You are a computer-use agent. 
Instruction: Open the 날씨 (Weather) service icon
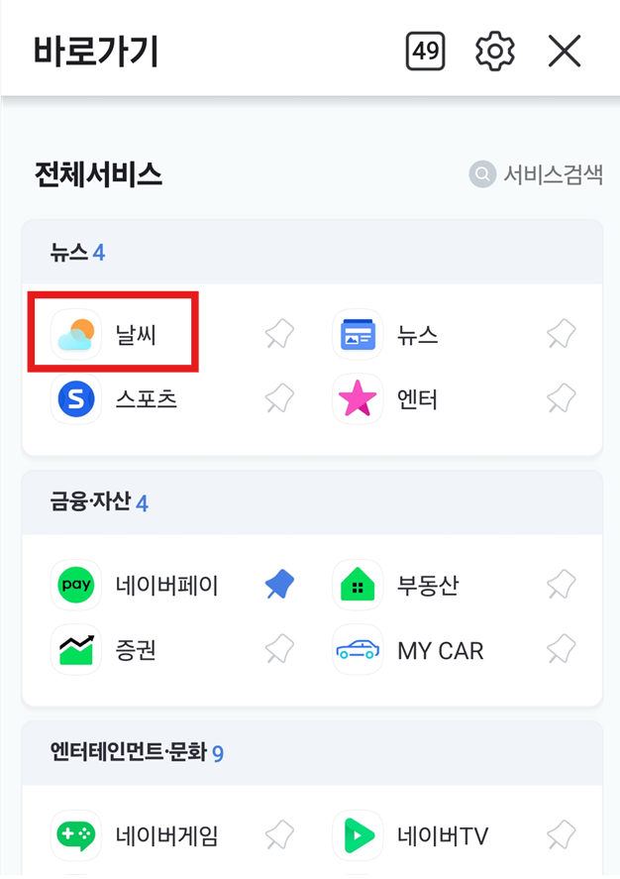pyautogui.click(x=76, y=334)
